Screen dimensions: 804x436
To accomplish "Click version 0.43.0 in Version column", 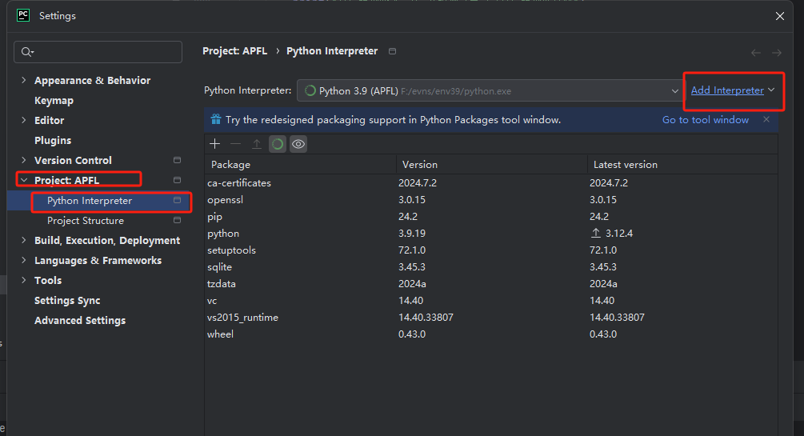I will pyautogui.click(x=412, y=334).
